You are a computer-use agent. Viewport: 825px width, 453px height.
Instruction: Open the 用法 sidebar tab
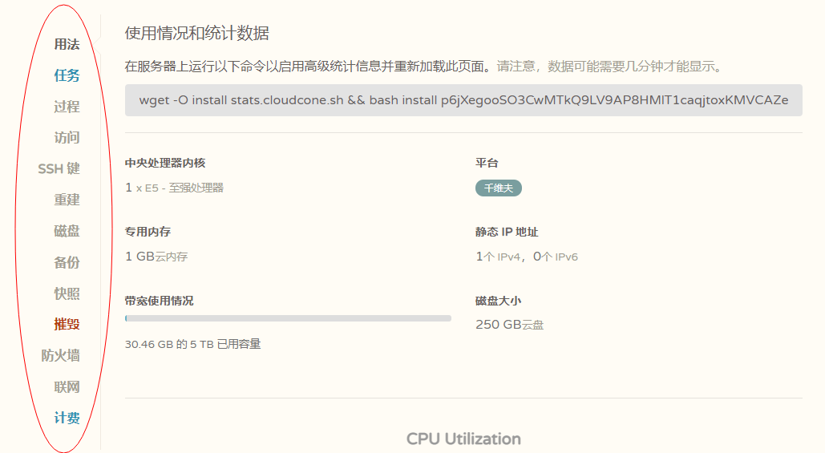(67, 45)
